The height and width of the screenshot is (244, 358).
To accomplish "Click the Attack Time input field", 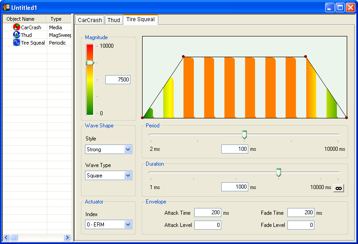I will [208, 212].
